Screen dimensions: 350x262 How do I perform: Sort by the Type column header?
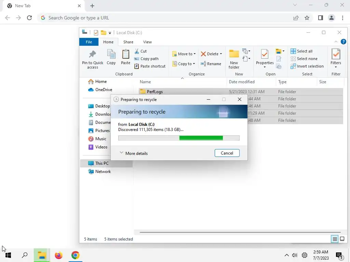coord(282,82)
